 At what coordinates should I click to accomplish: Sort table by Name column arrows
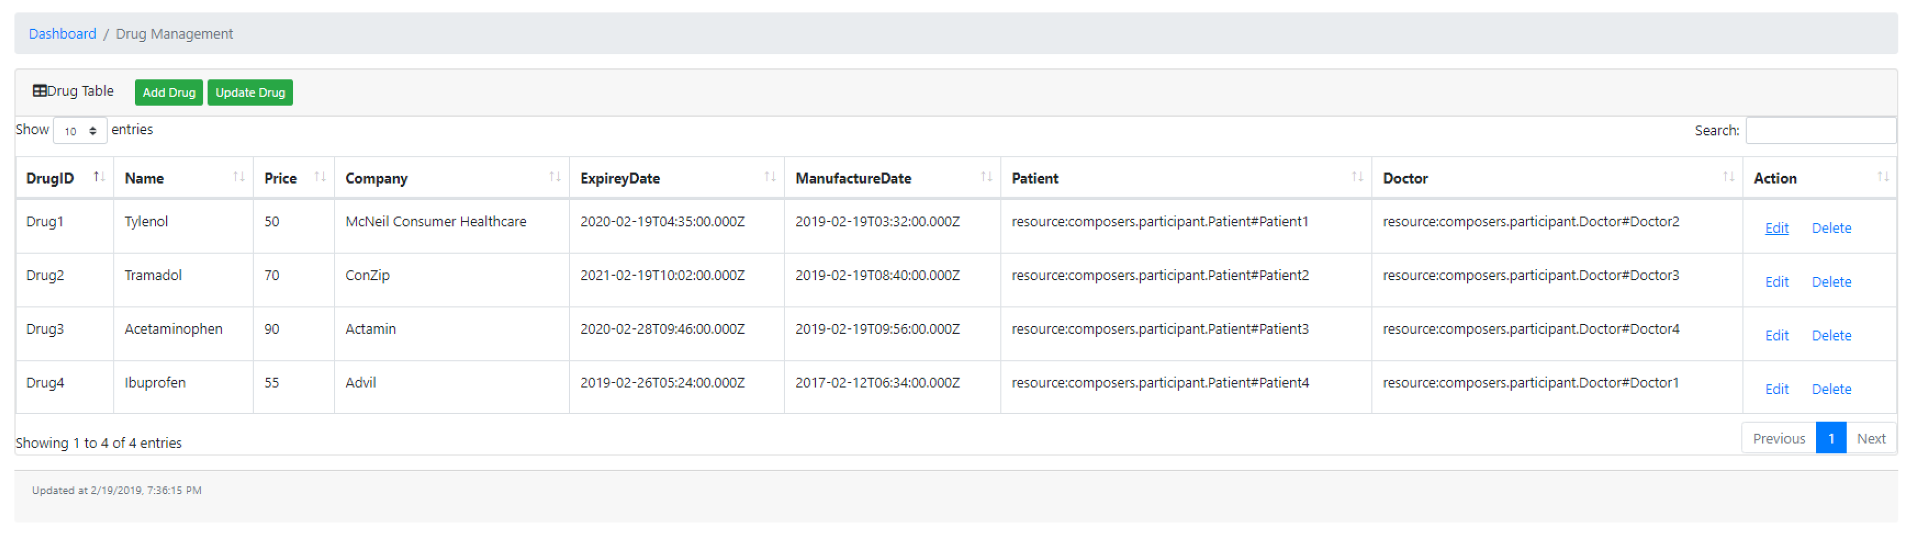tap(238, 177)
